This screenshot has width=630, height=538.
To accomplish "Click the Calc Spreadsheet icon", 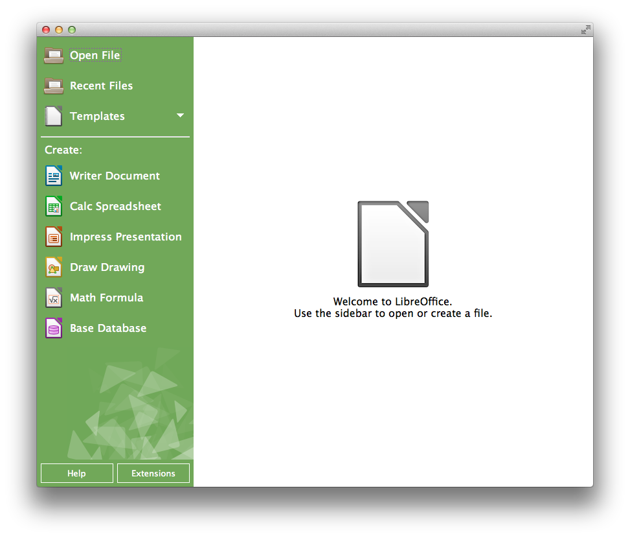I will pyautogui.click(x=54, y=206).
